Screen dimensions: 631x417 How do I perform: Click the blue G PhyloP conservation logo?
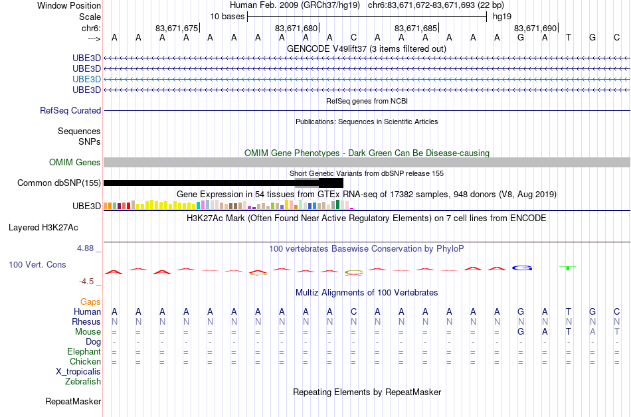pos(522,268)
